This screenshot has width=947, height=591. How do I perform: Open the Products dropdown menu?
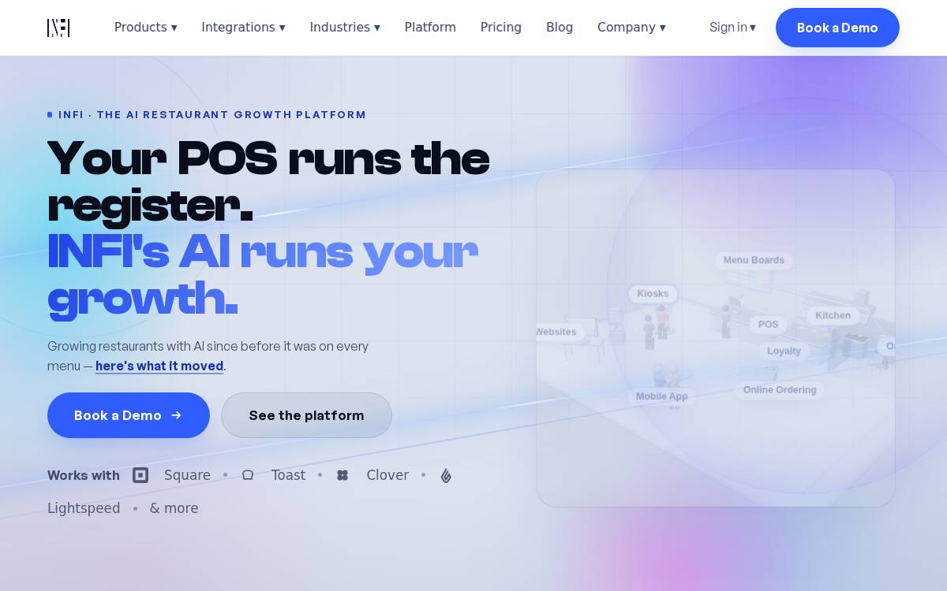click(146, 28)
